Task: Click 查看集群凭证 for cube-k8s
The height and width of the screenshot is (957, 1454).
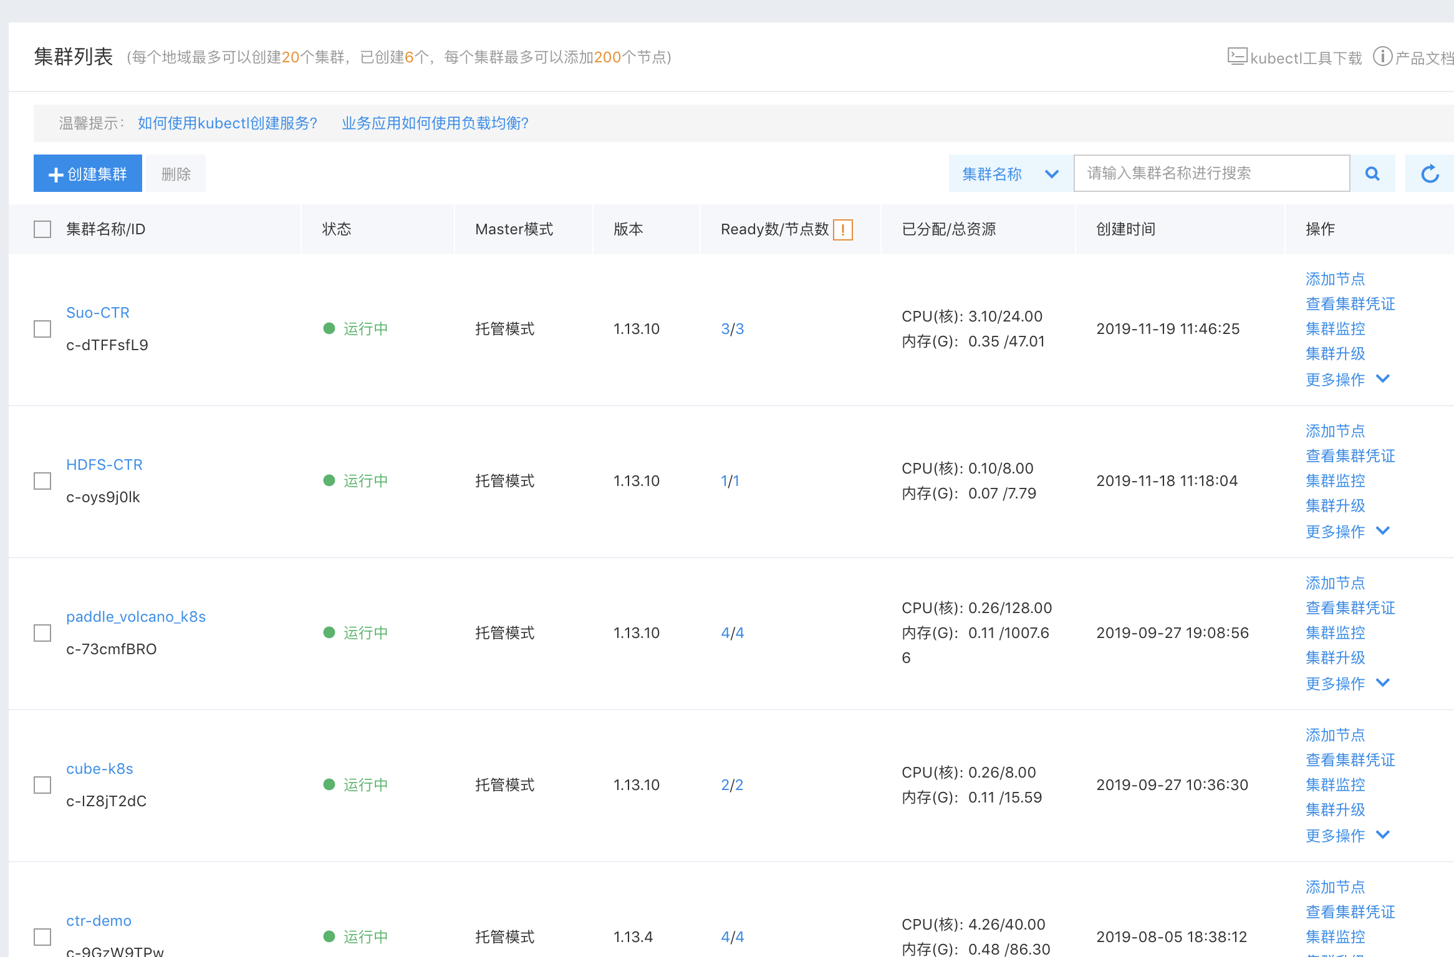Action: coord(1350,759)
